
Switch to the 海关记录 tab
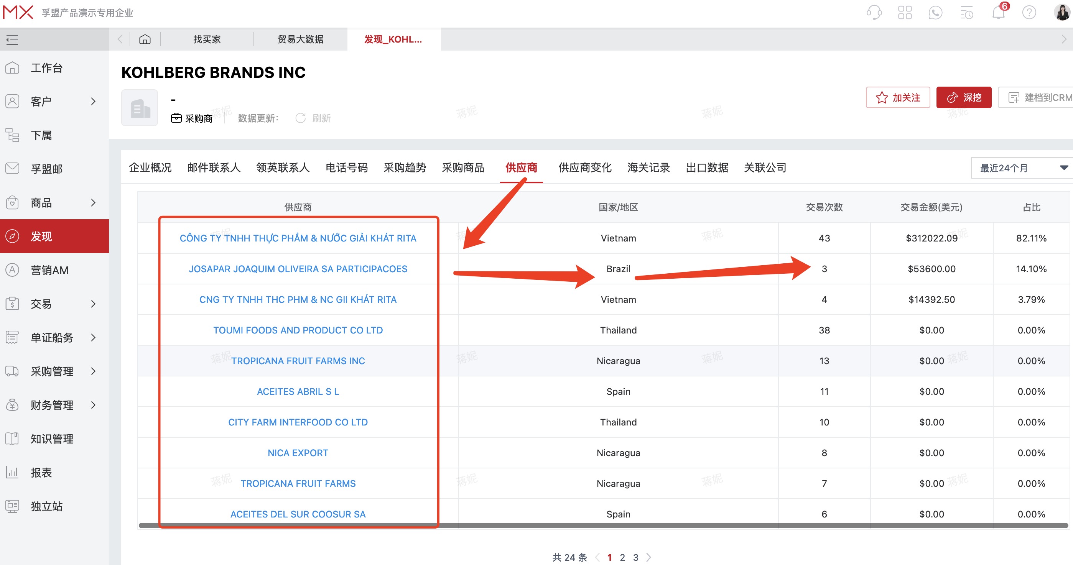pyautogui.click(x=648, y=168)
